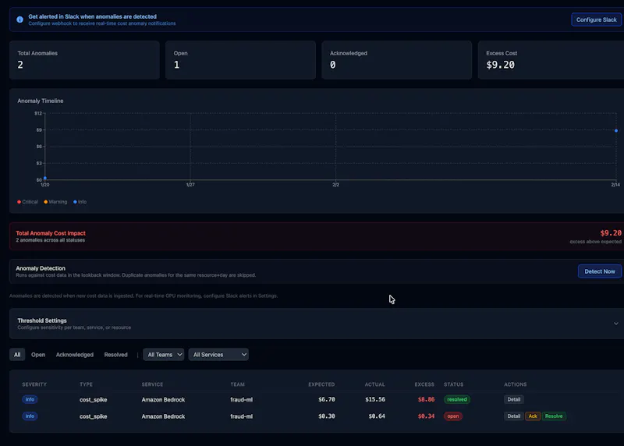Run Detect Now anomaly detection
Image resolution: width=624 pixels, height=446 pixels.
click(599, 271)
